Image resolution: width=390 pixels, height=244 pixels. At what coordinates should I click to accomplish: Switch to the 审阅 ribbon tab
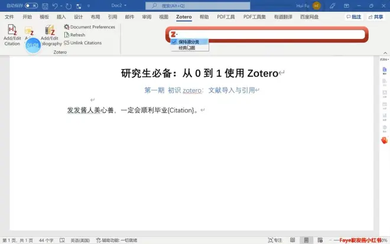point(147,17)
